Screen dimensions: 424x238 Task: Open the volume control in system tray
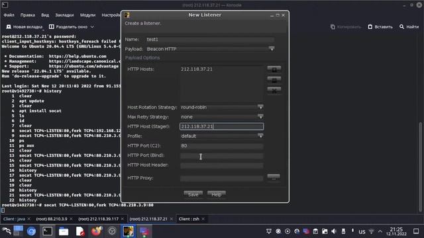pos(334,231)
